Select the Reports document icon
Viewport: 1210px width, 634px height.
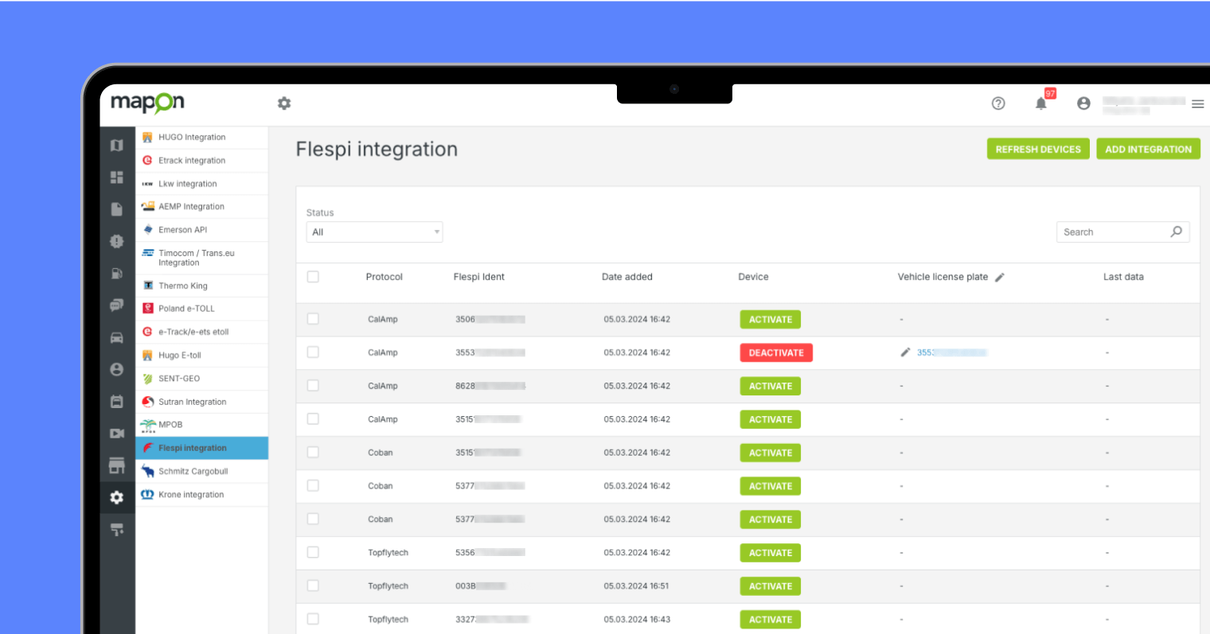(x=117, y=208)
